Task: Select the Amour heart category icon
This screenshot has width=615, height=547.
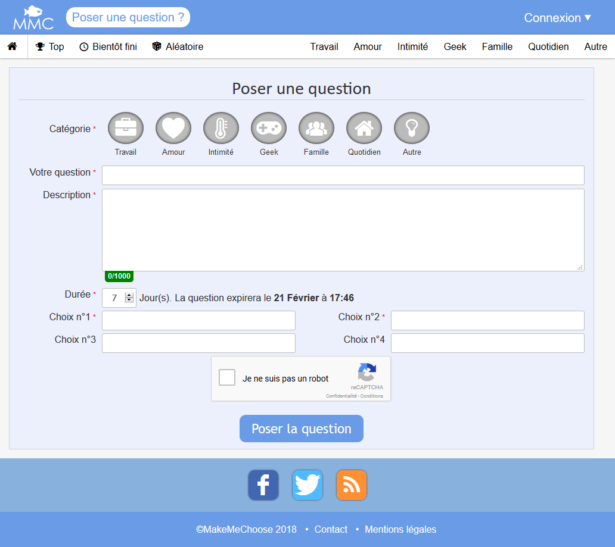Action: (173, 128)
